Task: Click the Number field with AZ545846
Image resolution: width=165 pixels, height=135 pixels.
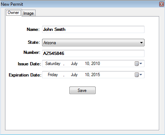Action: [93, 53]
